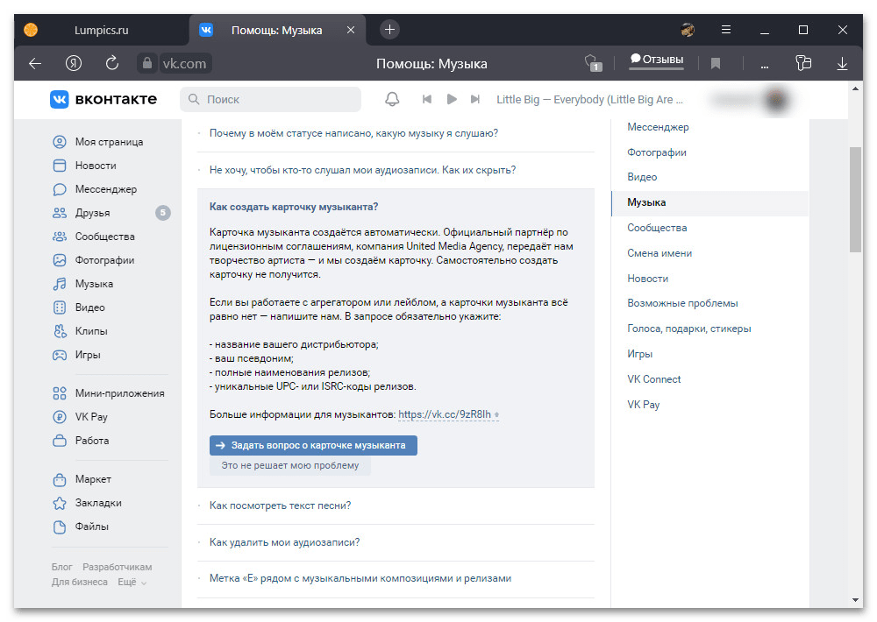Screen dimensions: 877x622
Task: Select Видео help category on right
Action: point(642,177)
